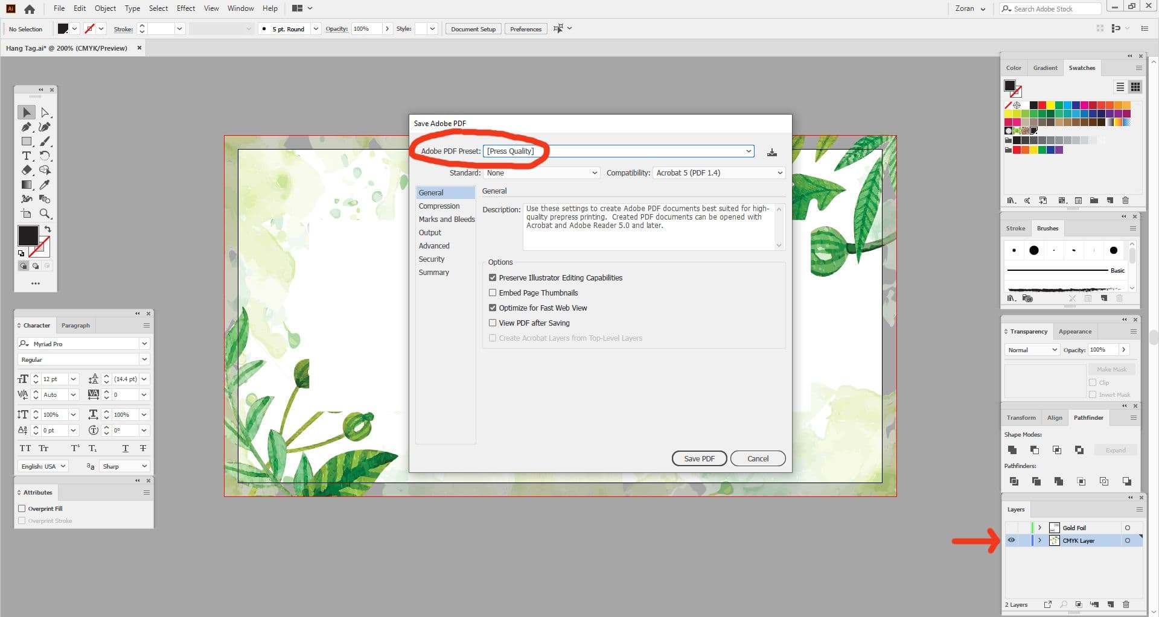
Task: Open the Window menu
Action: click(240, 8)
